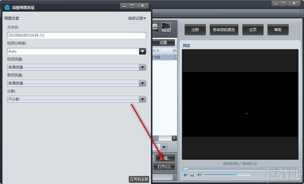
Task: Open the 分割 不分割 dropdown
Action: tap(143, 99)
